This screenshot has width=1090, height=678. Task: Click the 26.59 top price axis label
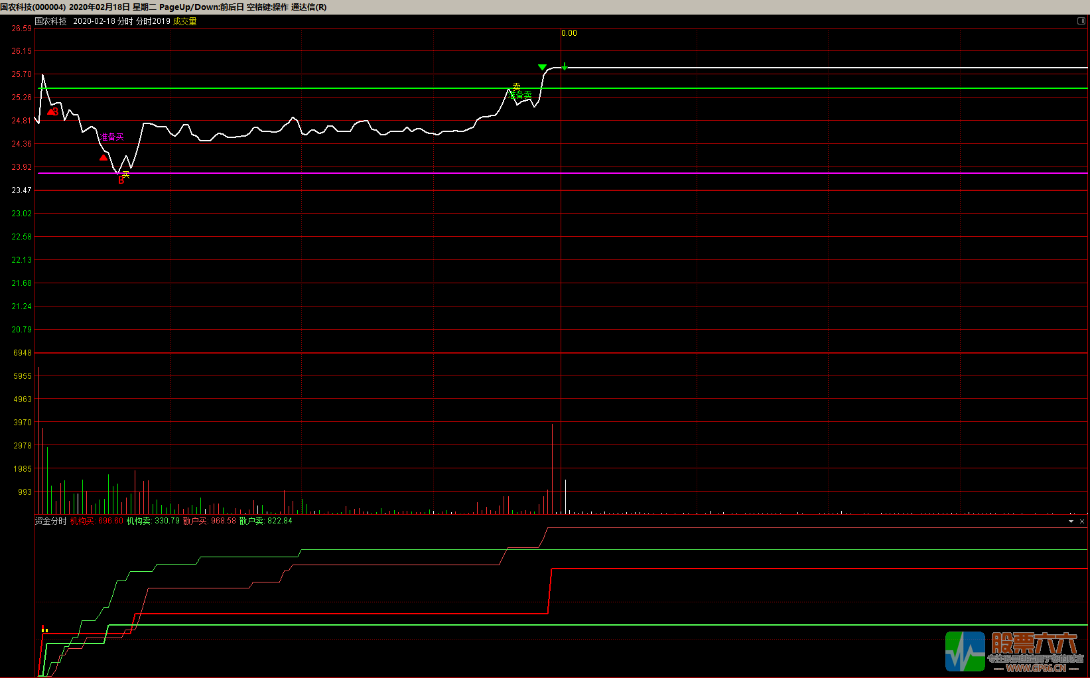point(21,29)
